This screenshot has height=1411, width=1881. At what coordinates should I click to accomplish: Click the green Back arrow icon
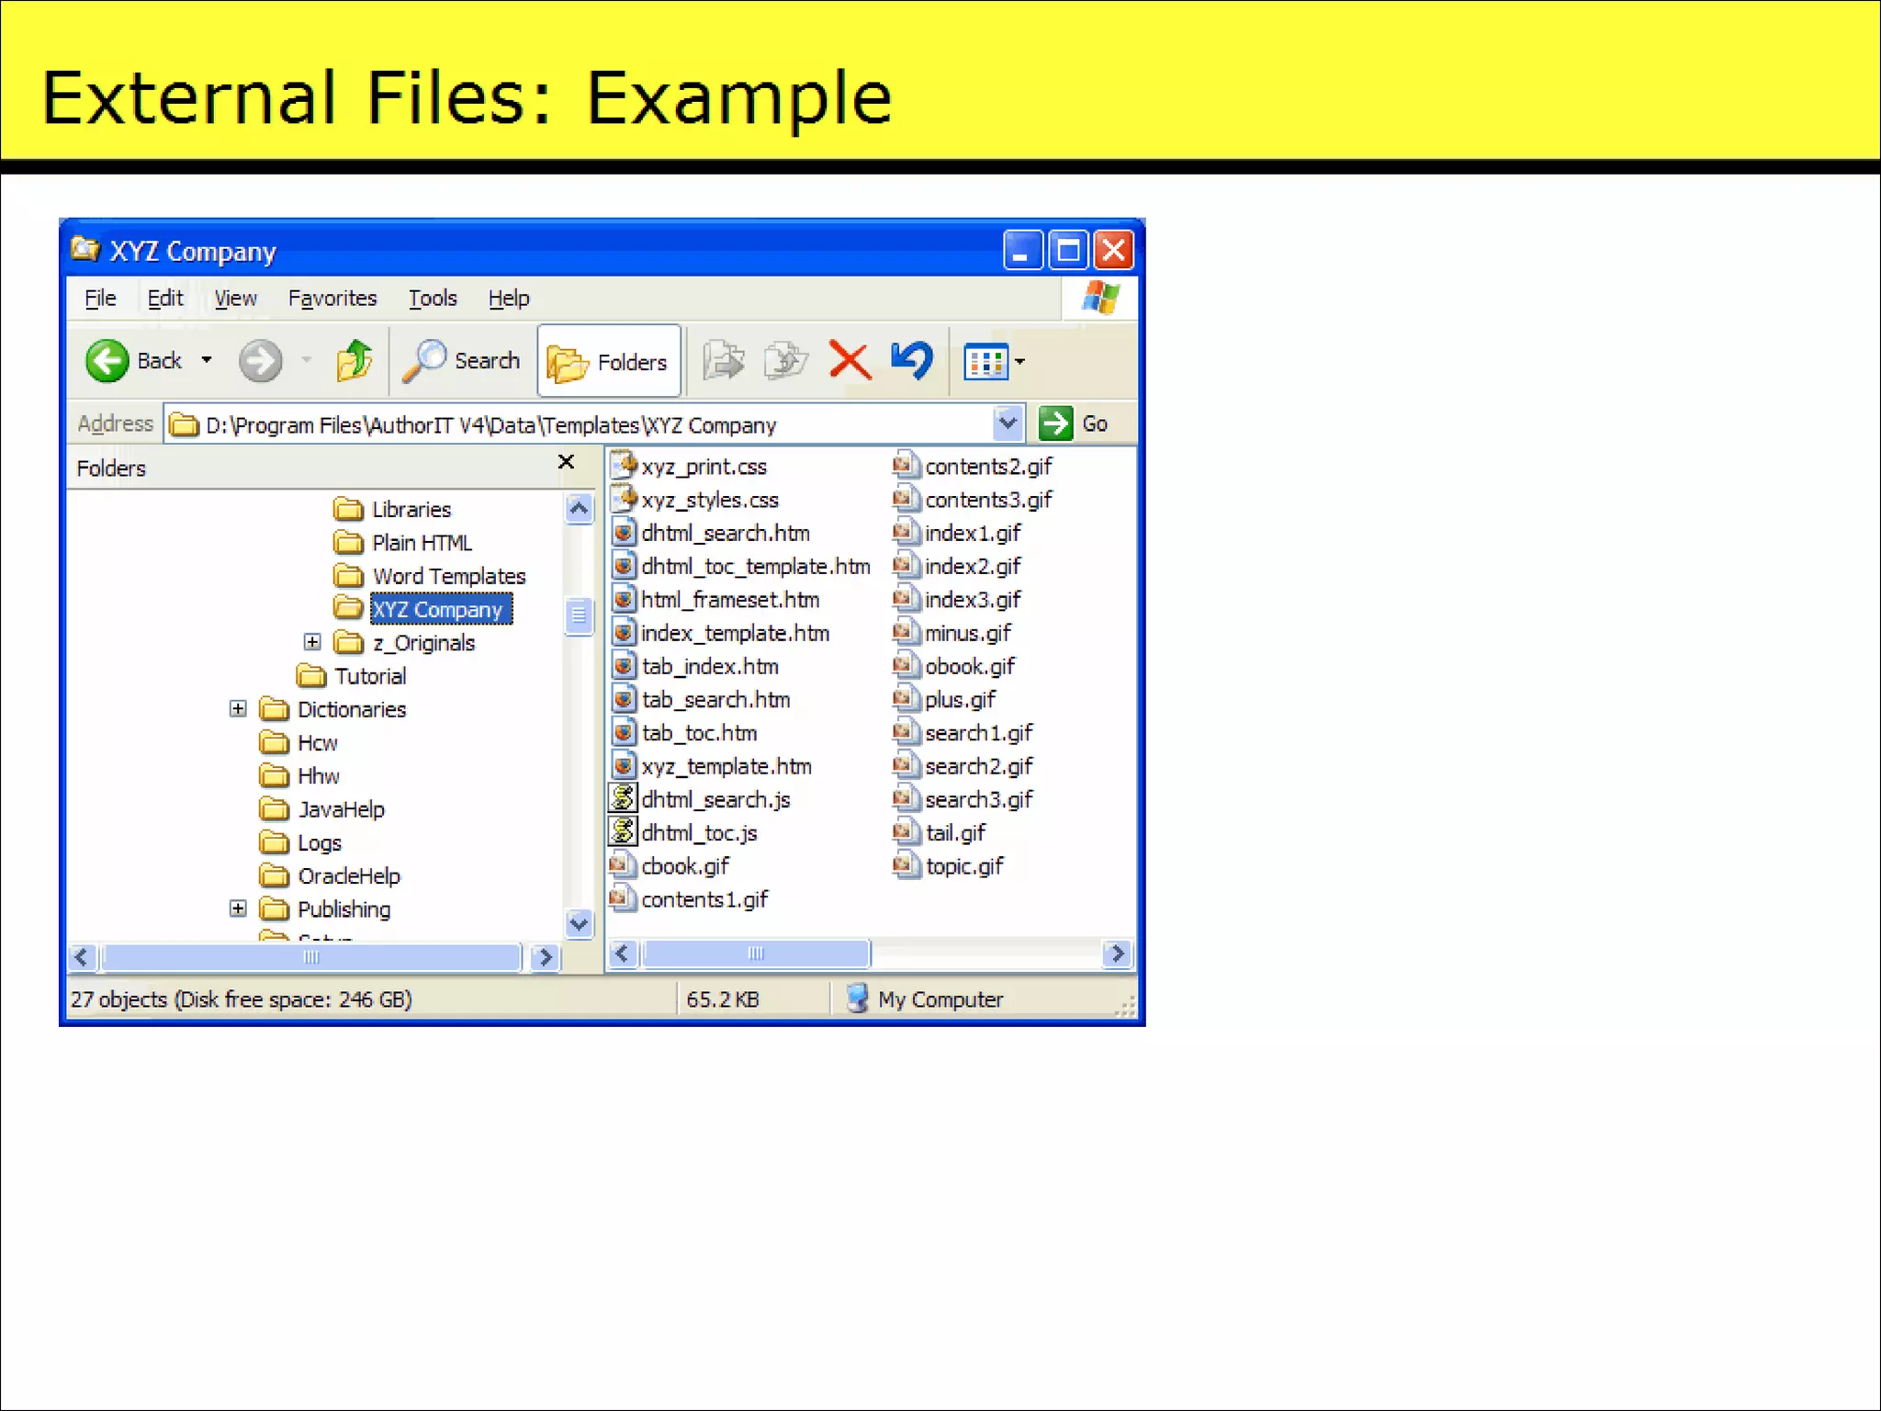click(x=107, y=360)
